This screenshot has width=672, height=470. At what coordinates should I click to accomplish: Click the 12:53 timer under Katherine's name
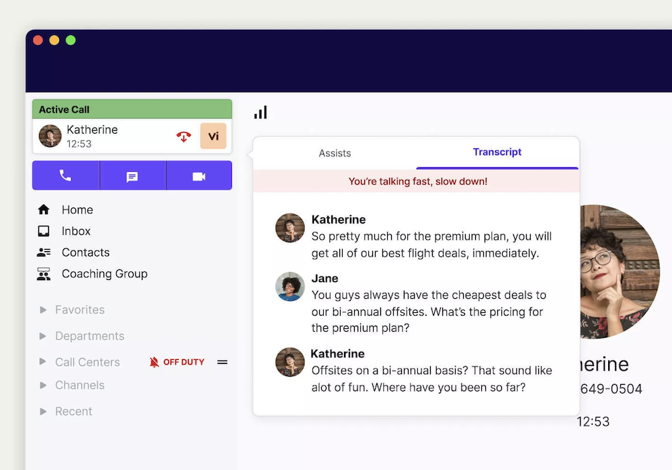79,144
